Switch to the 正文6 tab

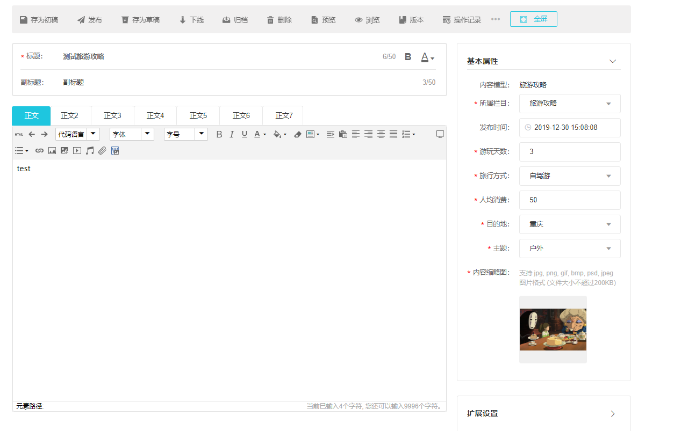241,115
